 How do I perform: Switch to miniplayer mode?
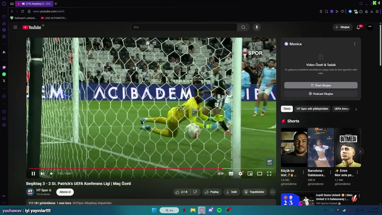[250, 173]
